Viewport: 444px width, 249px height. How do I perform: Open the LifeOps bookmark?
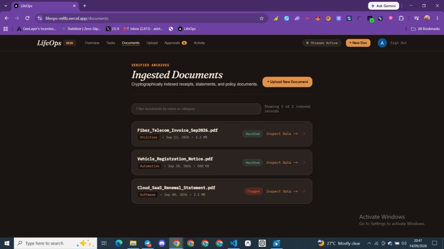tap(187, 29)
